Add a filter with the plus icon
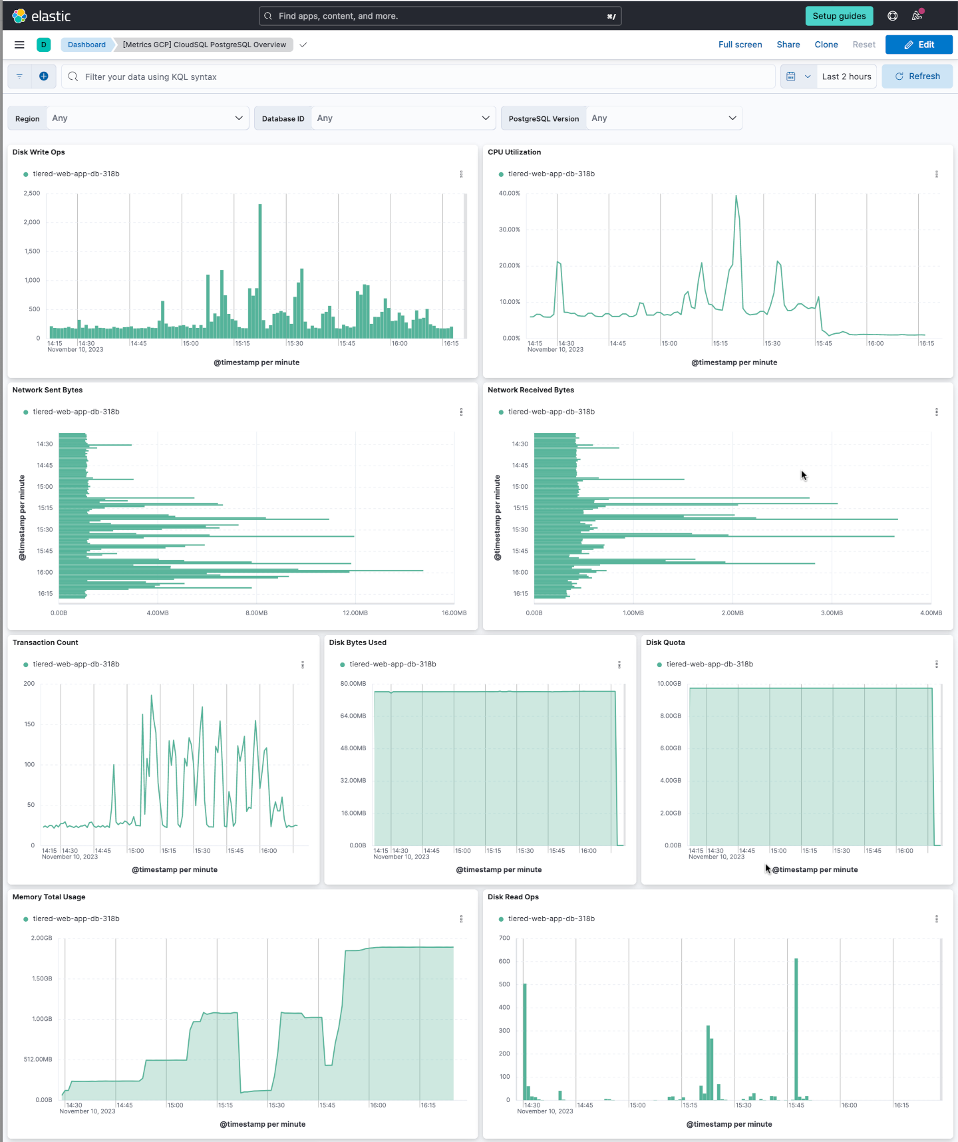 (x=44, y=76)
